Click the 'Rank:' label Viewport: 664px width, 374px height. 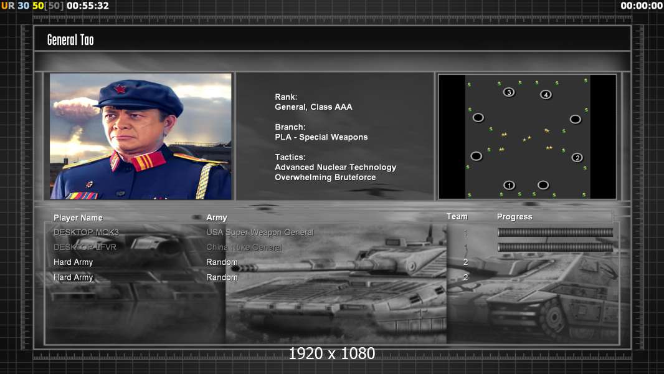tap(286, 97)
